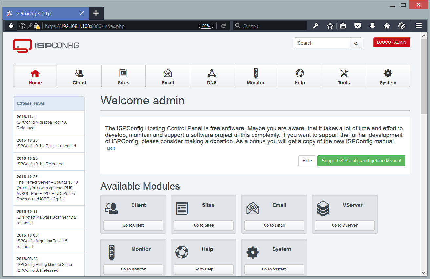Click the key permissions icon in address bar
Screen dimensions: 430x279
[x=30, y=26]
